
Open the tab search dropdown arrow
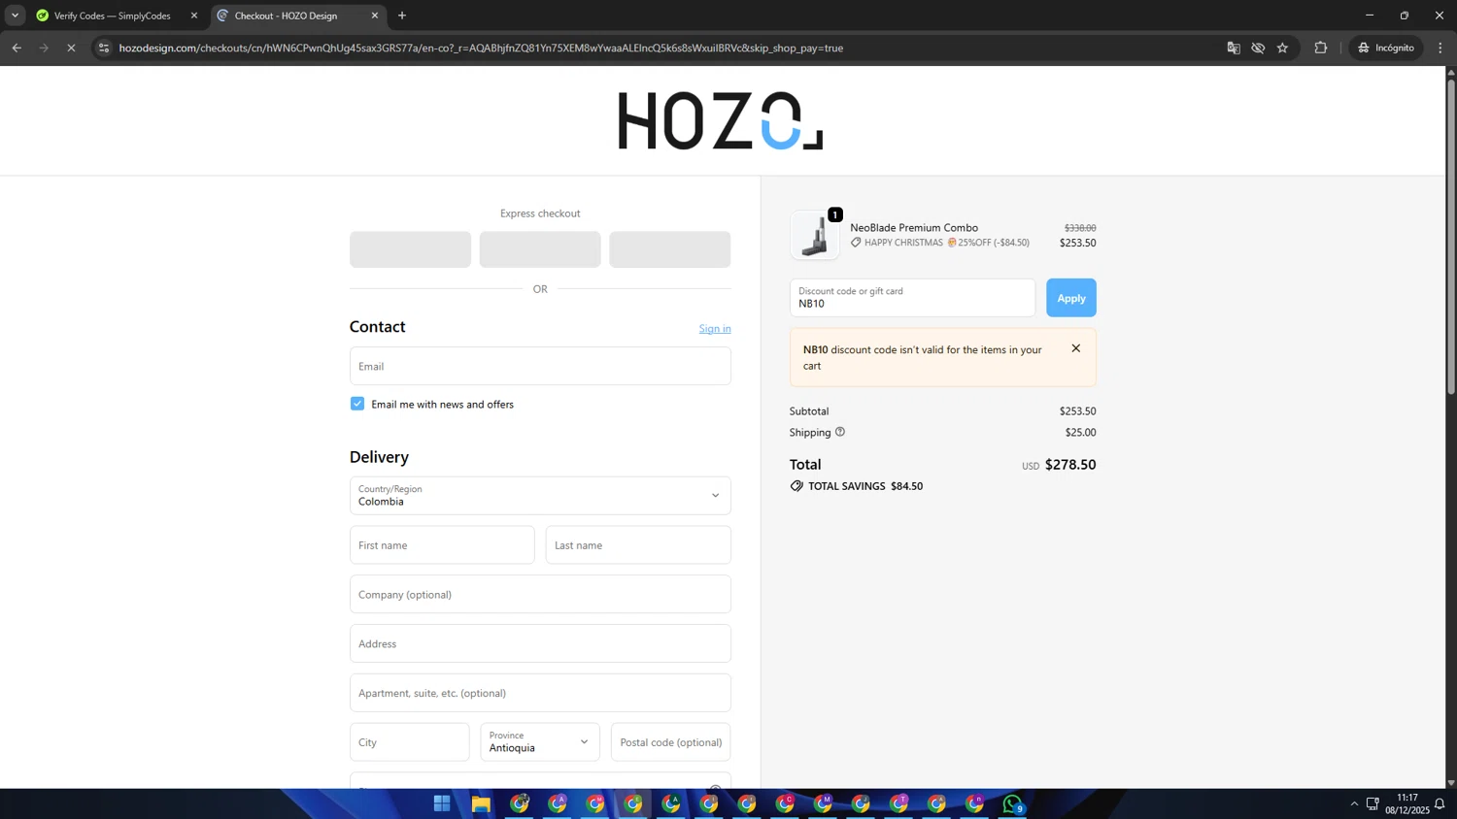pos(15,16)
